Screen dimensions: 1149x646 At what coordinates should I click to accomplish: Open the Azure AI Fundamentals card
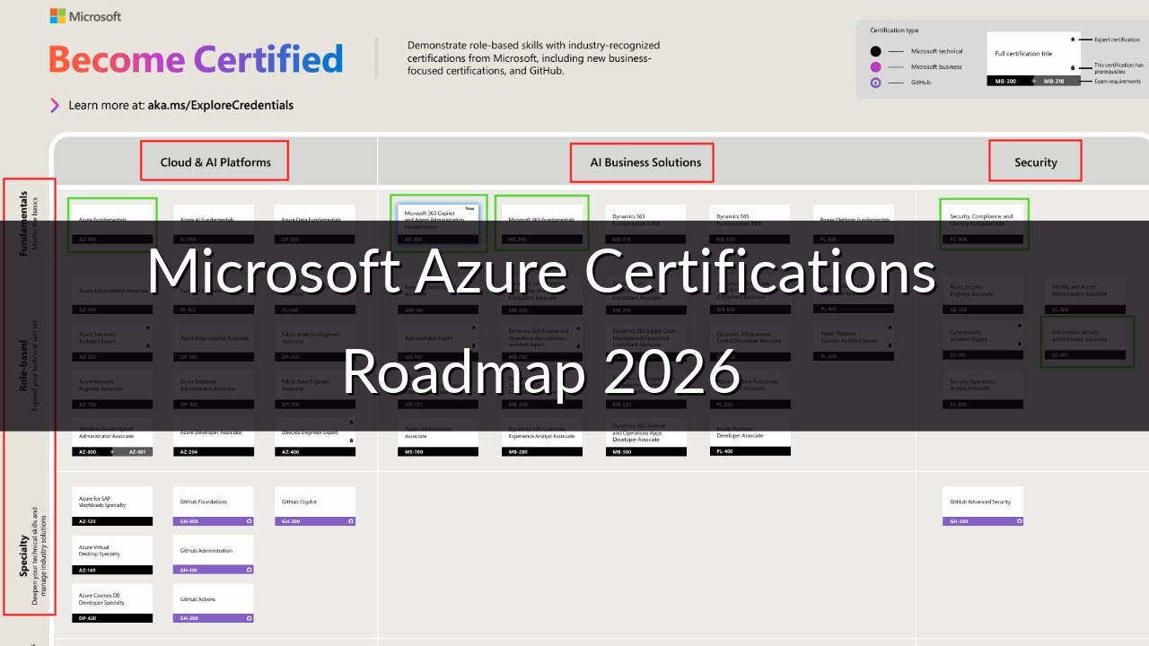tap(214, 224)
